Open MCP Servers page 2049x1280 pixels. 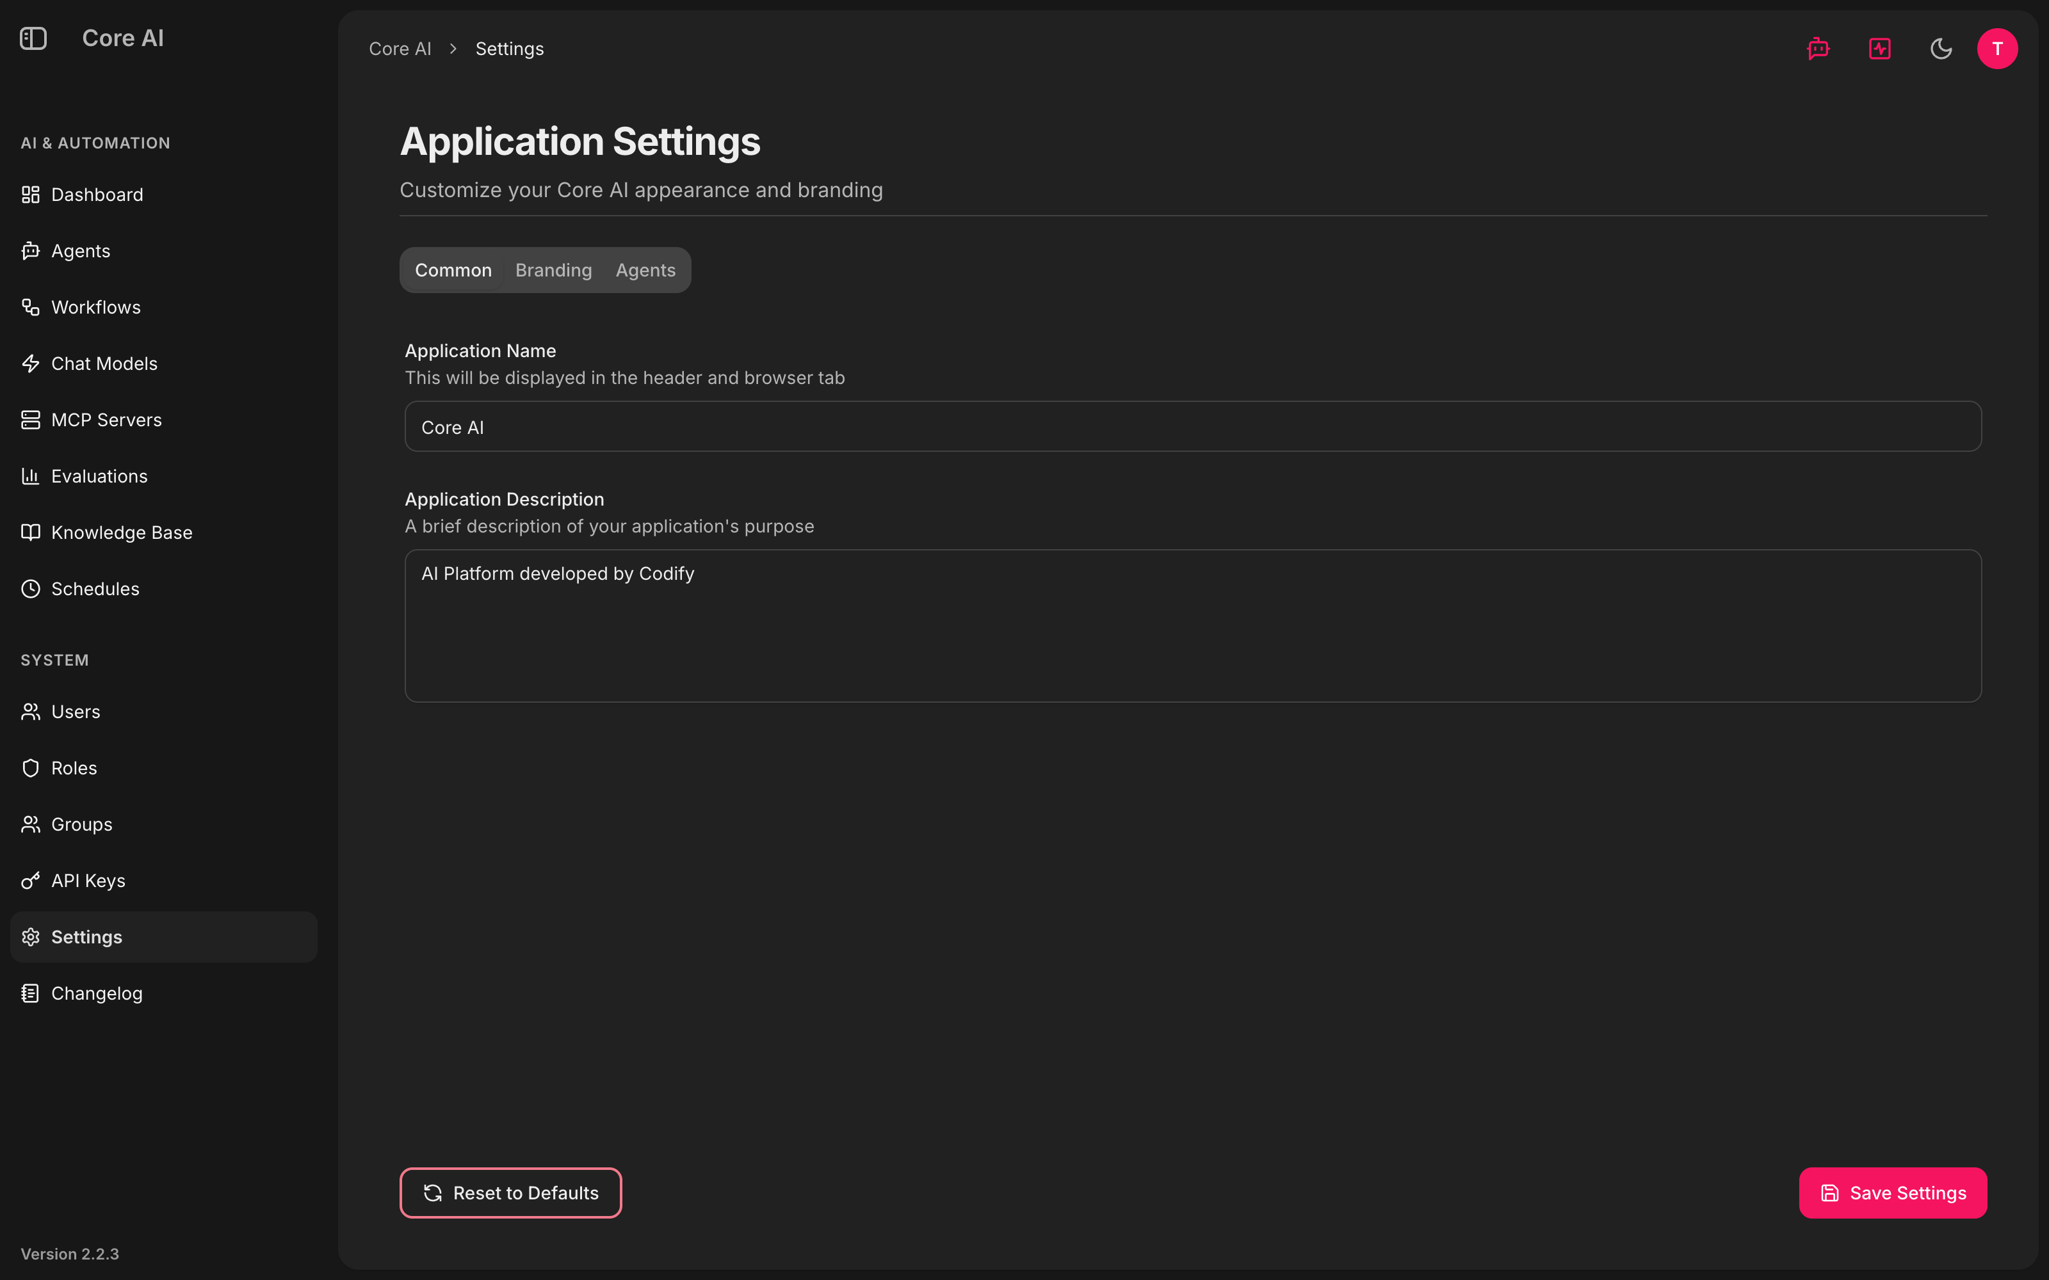click(163, 420)
